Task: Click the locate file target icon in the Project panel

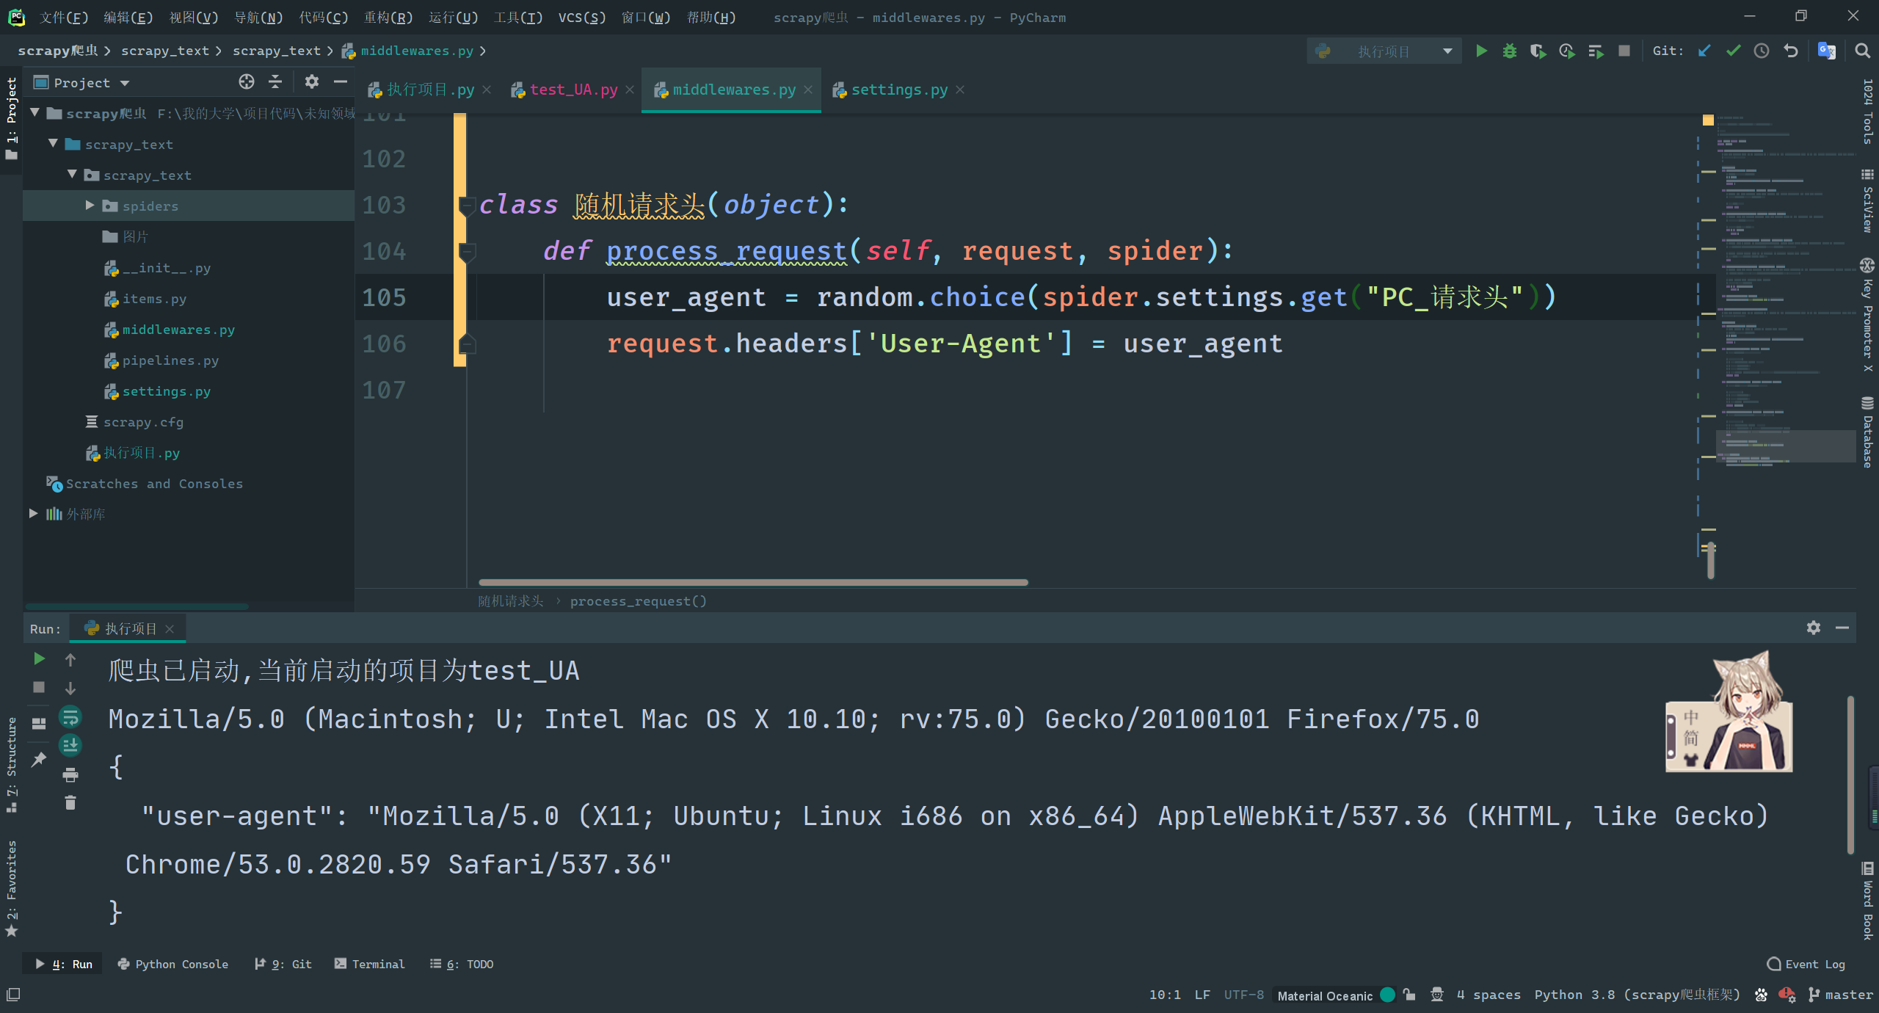Action: (247, 81)
